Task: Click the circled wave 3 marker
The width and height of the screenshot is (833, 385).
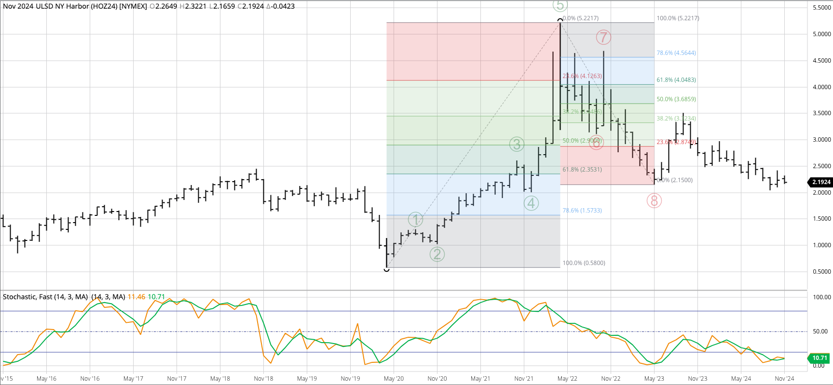Action: pyautogui.click(x=517, y=144)
